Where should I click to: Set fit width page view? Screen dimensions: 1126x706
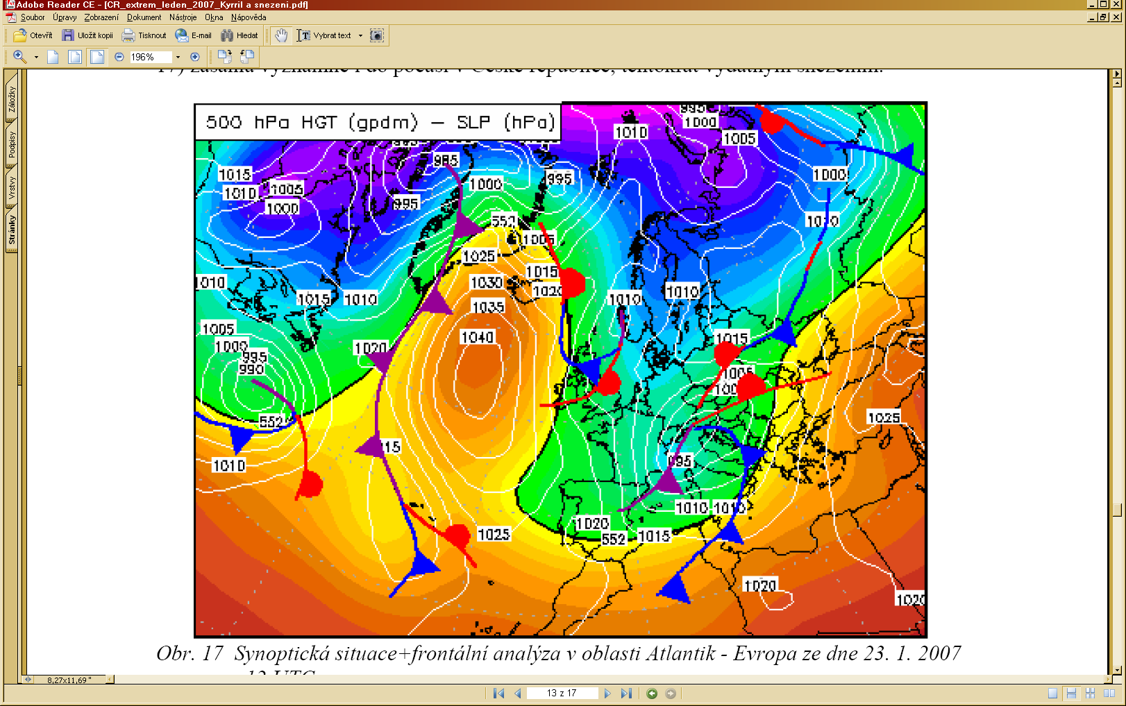(97, 57)
